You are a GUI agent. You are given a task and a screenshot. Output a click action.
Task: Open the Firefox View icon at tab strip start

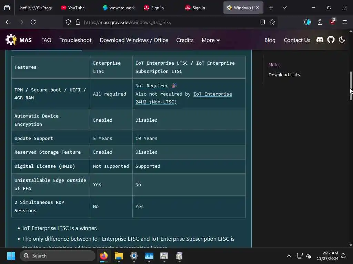[x=7, y=8]
